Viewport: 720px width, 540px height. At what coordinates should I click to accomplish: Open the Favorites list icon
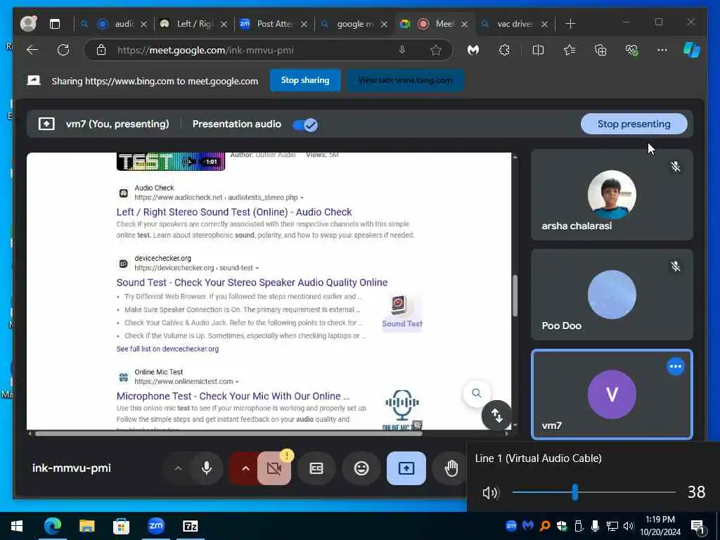[x=570, y=50]
